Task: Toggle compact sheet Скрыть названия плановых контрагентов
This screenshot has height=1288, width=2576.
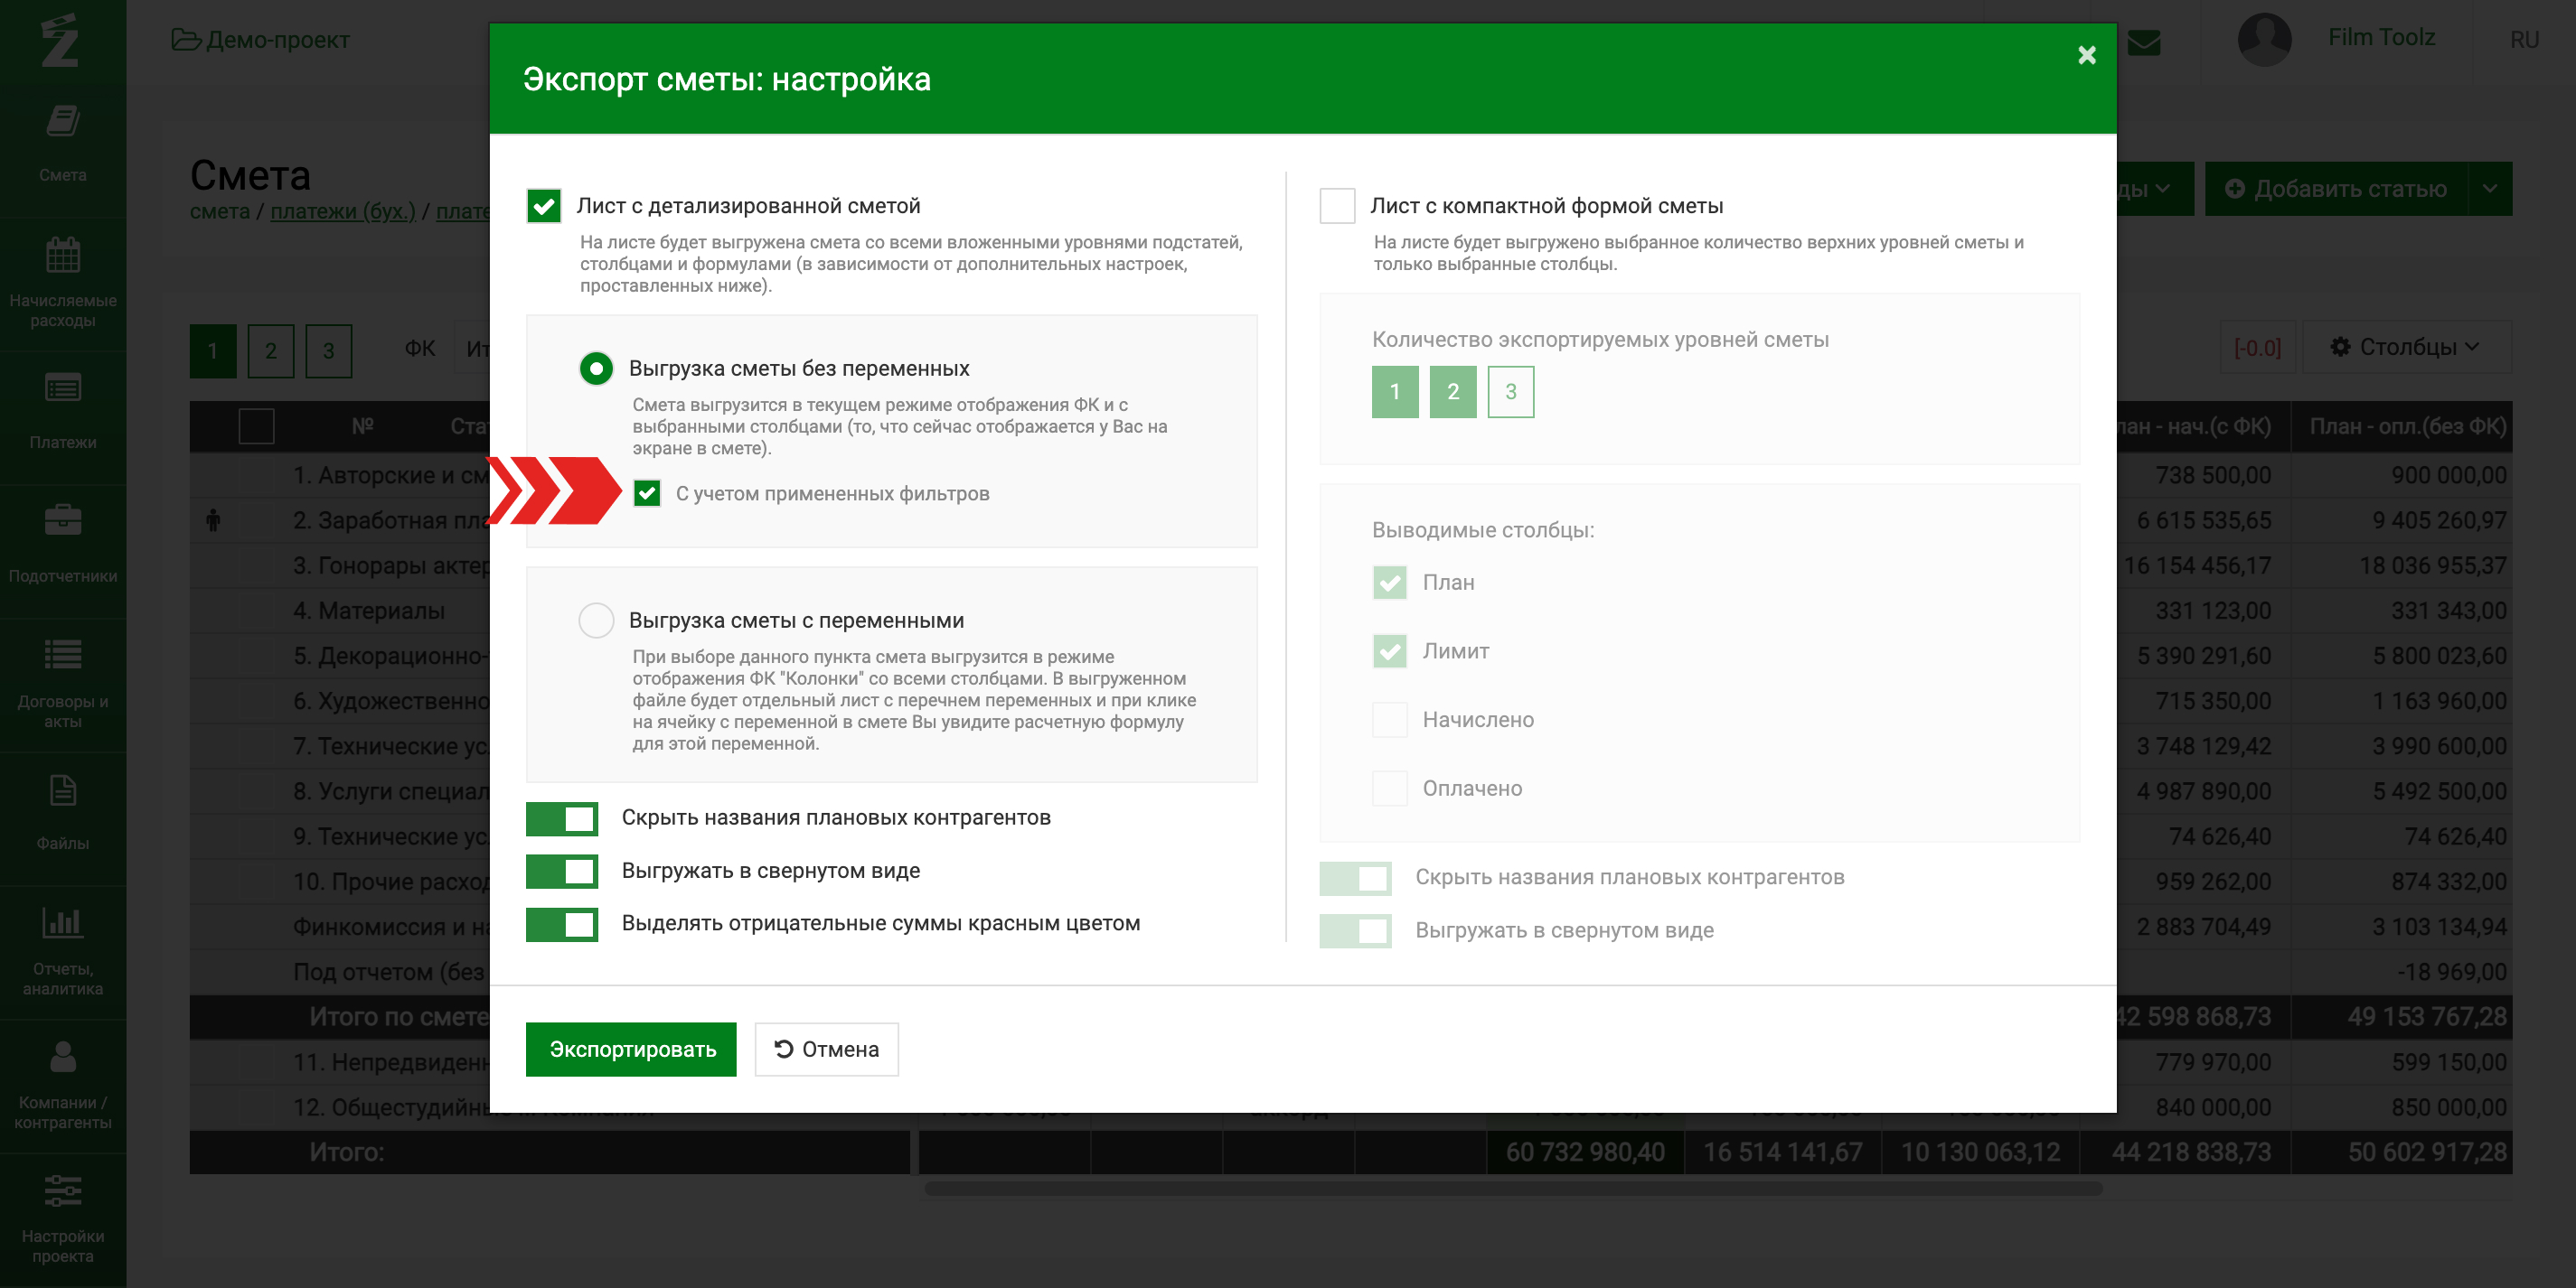Action: (x=1355, y=878)
